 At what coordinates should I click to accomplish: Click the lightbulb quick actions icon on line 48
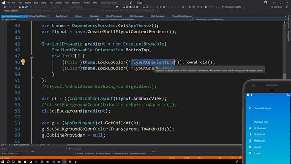pyautogui.click(x=23, y=62)
